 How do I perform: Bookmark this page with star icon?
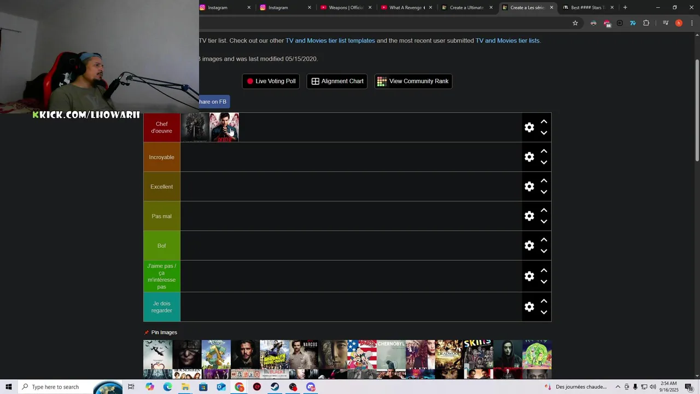(x=575, y=23)
